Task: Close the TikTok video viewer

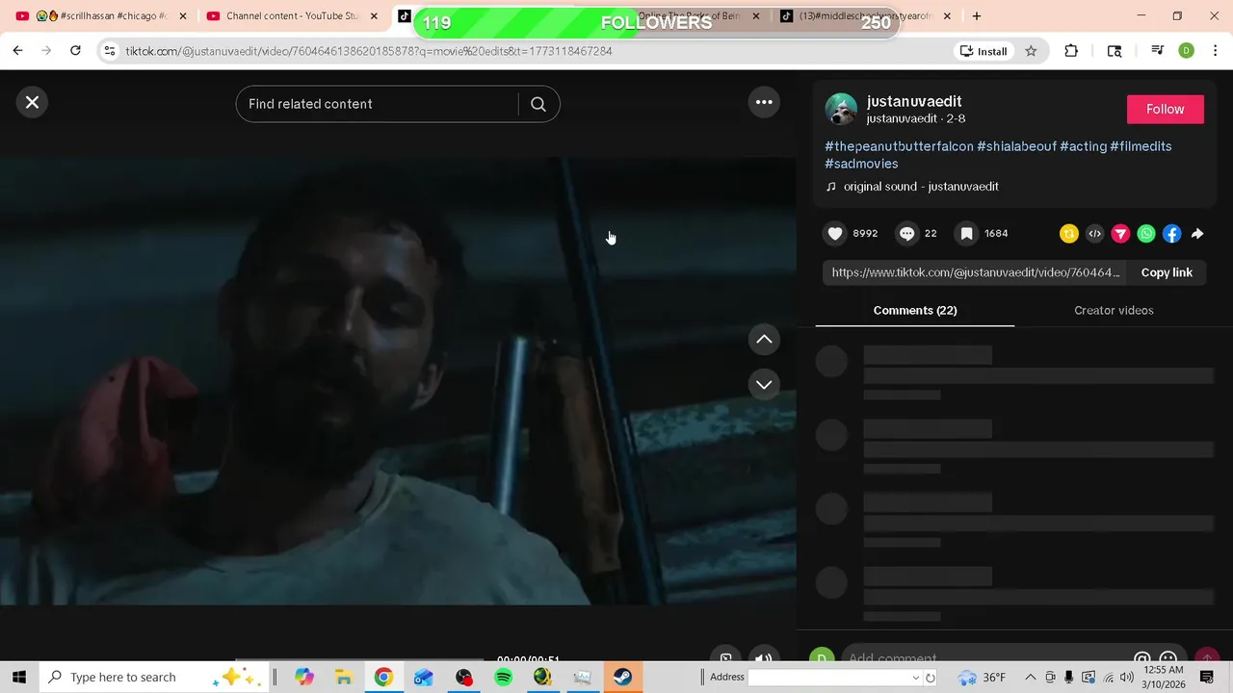Action: coord(32,102)
